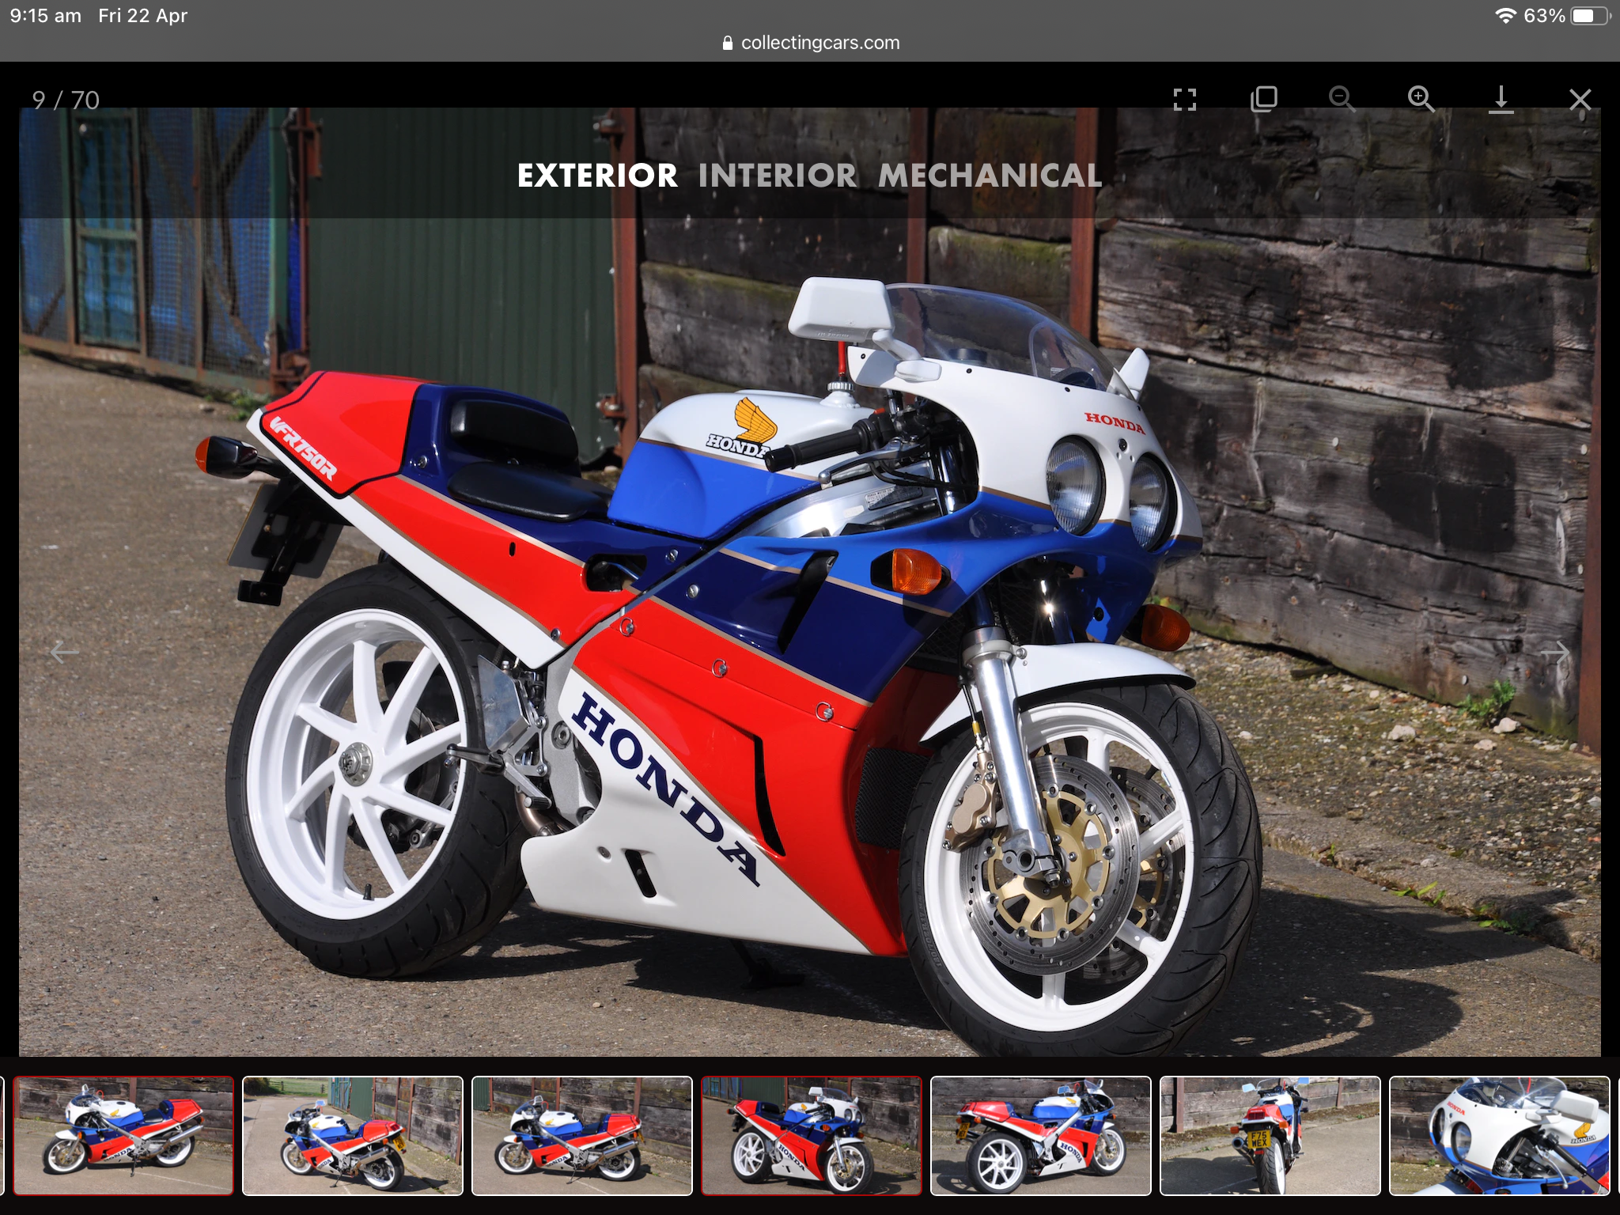The image size is (1620, 1215).
Task: Open last thumbnail showing front fairing close-up
Action: coord(1500,1135)
